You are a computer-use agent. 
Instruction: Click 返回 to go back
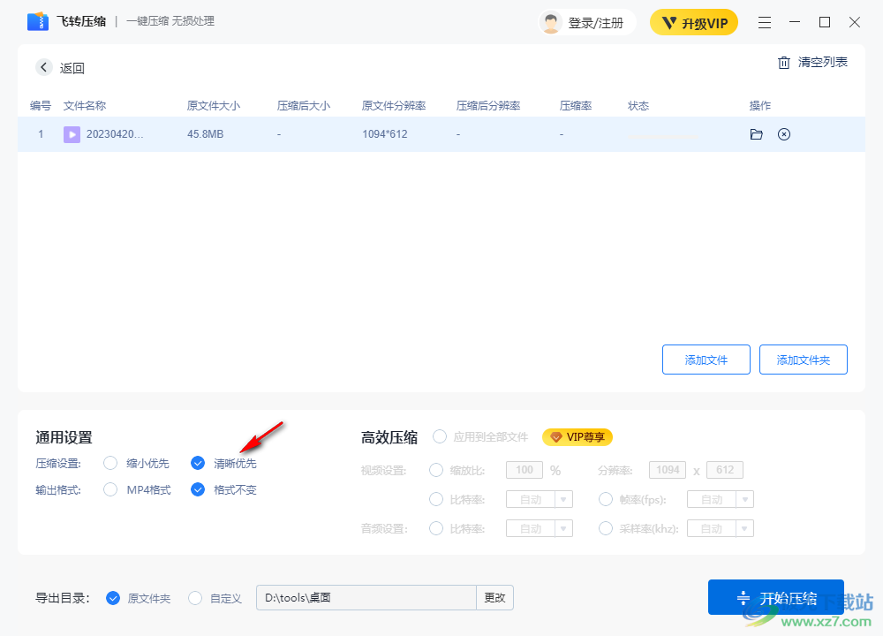point(72,68)
